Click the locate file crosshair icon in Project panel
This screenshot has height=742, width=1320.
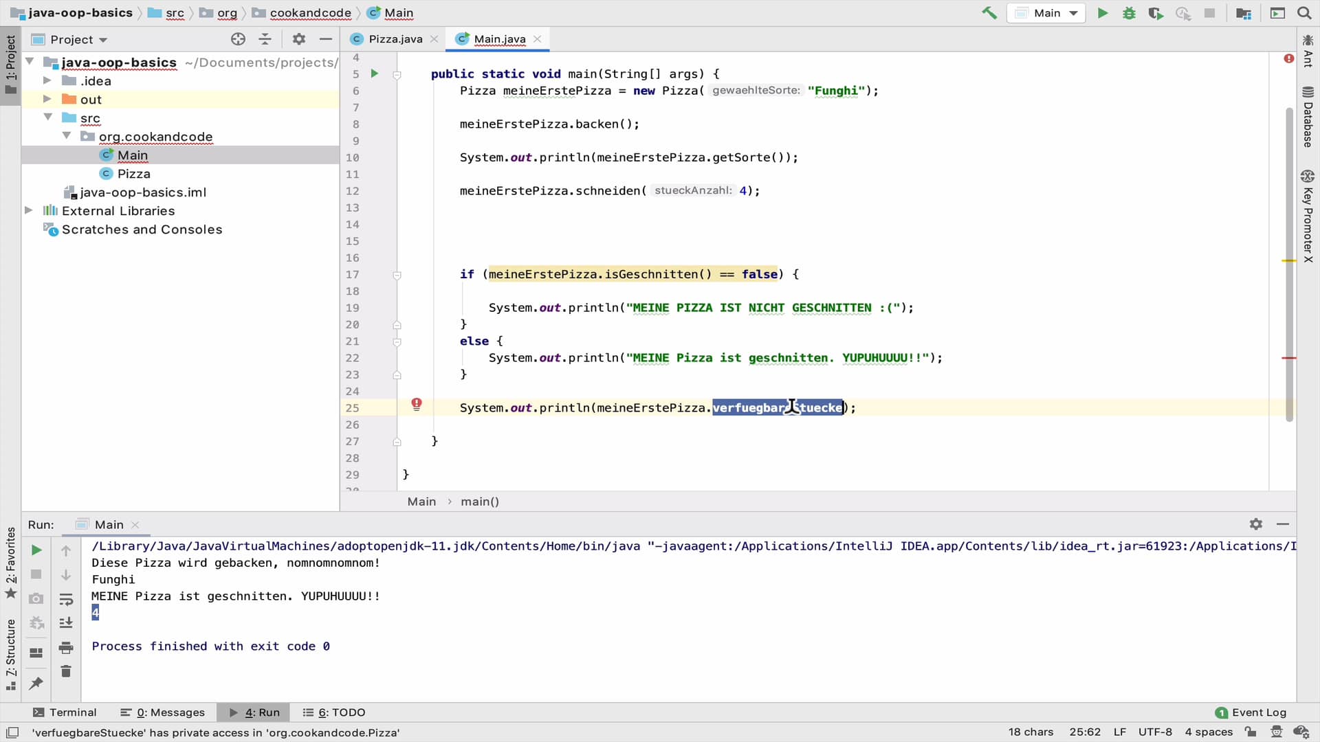(238, 39)
